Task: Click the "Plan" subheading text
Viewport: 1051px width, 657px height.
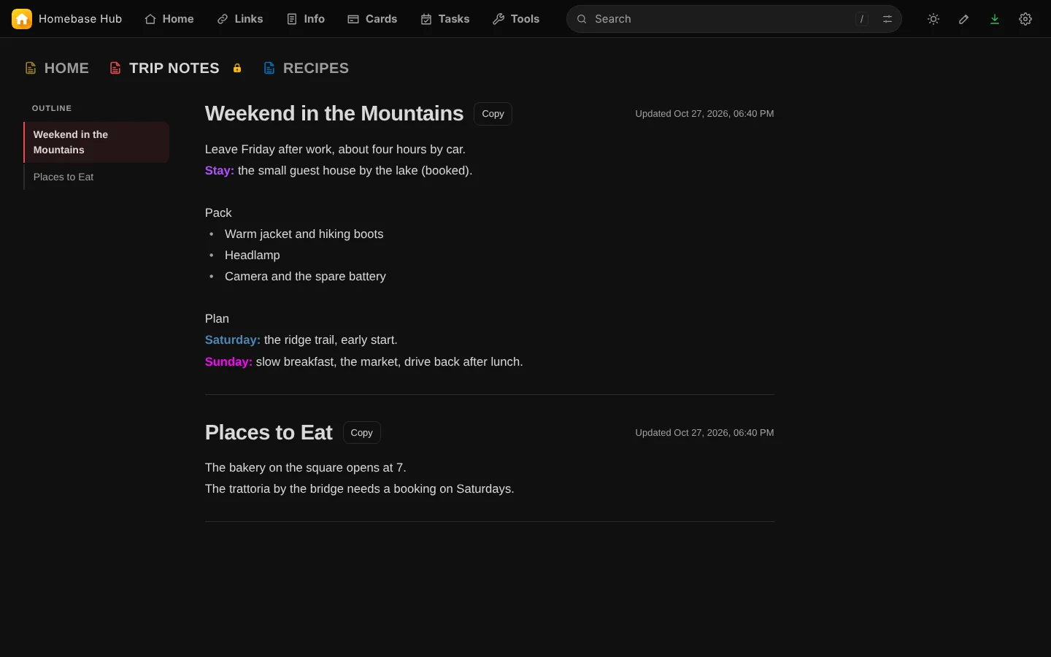Action: [217, 319]
